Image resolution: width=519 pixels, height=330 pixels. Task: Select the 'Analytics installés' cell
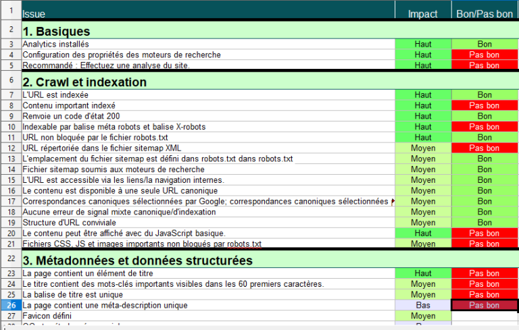point(208,44)
